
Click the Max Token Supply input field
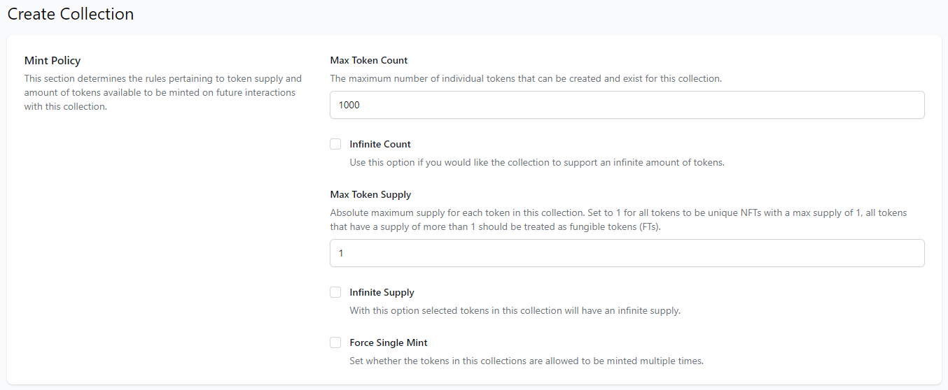tap(627, 253)
